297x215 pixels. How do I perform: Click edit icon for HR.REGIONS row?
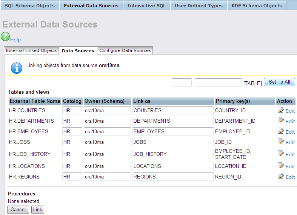(x=280, y=177)
